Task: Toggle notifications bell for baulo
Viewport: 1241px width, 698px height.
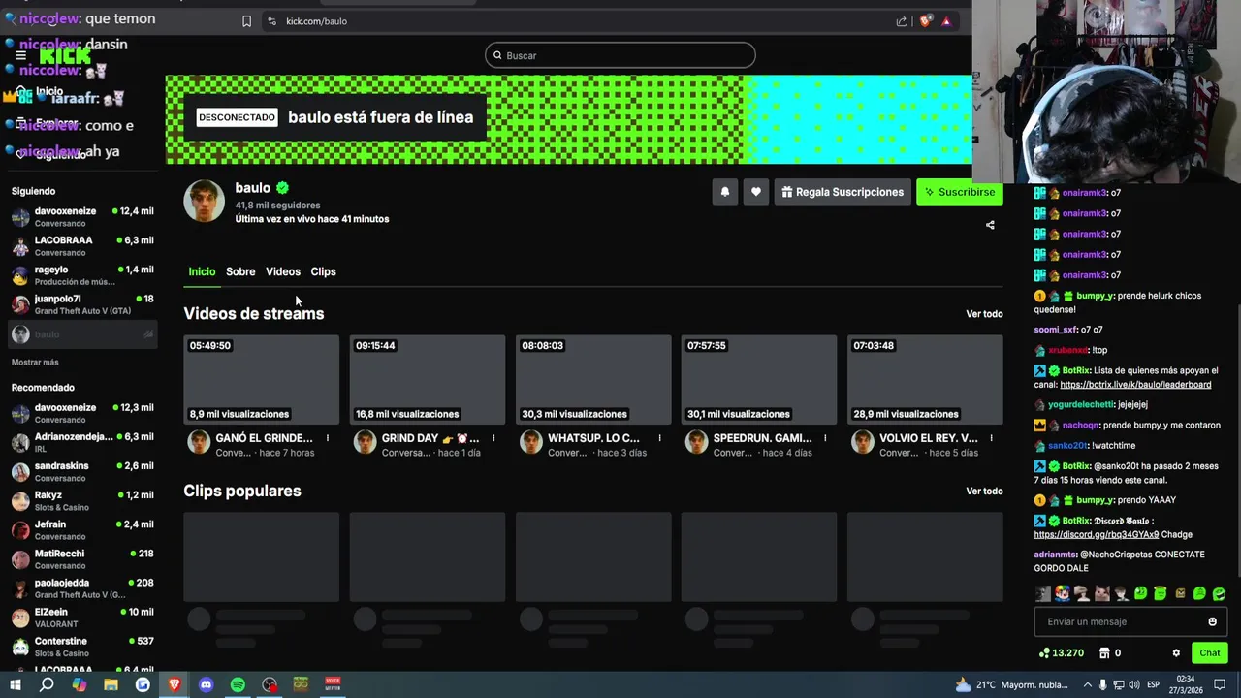Action: [x=724, y=192]
